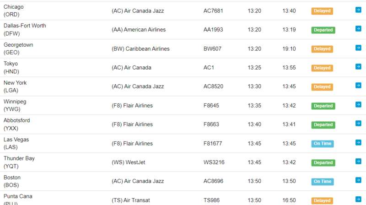This screenshot has height=205, width=366.
Task: Click arrow icon for Winnipeg F8645 flight
Action: (358, 105)
